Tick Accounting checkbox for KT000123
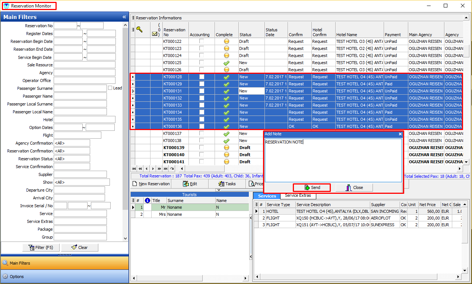The width and height of the screenshot is (472, 284). [x=202, y=48]
